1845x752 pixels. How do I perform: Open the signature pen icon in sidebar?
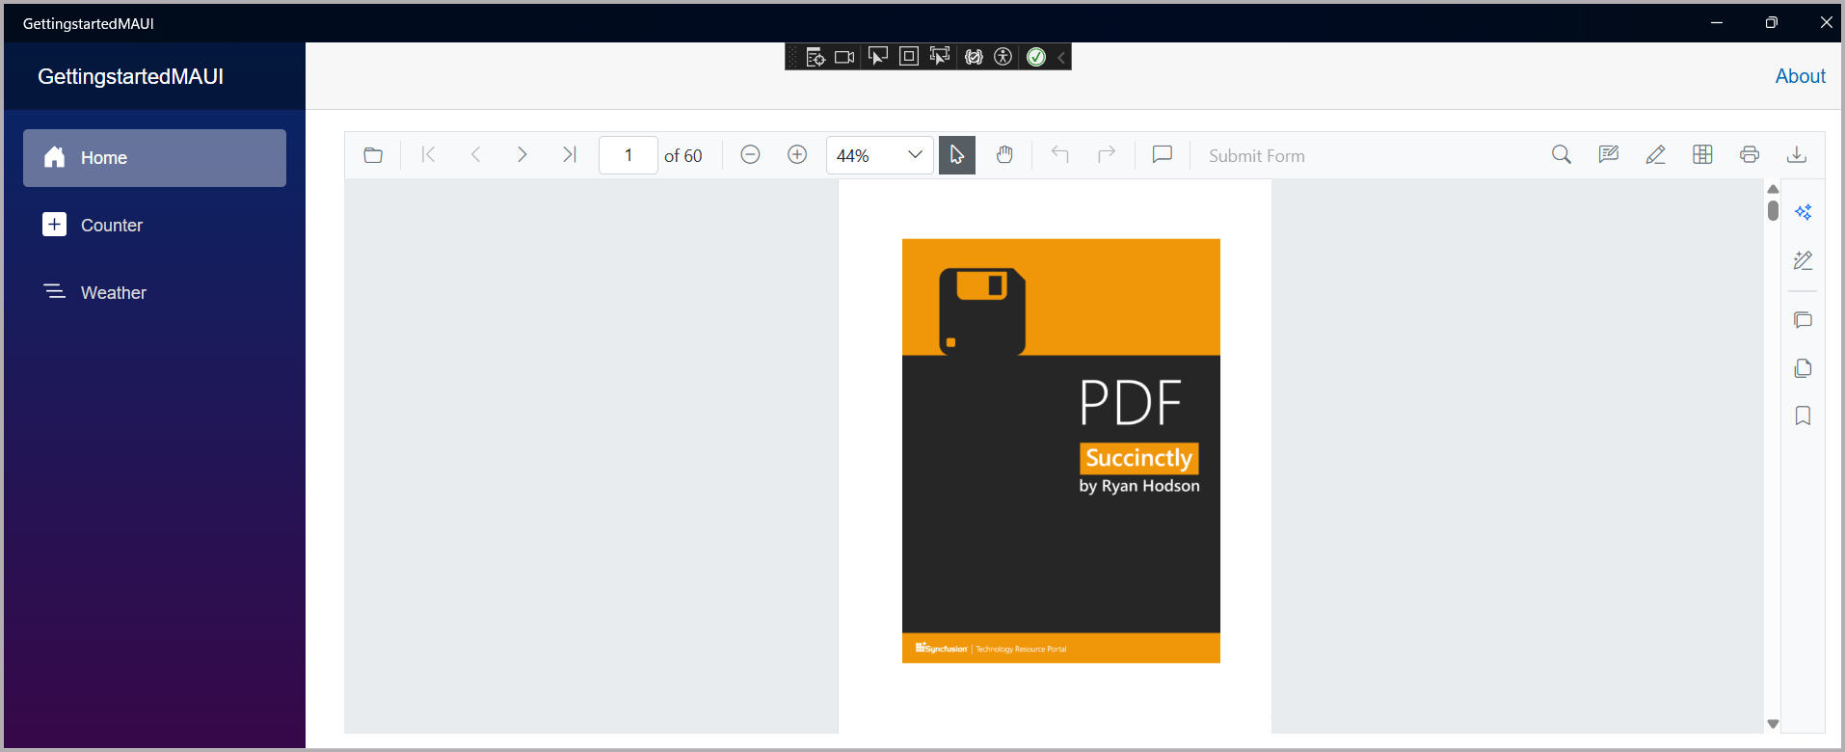[1804, 260]
